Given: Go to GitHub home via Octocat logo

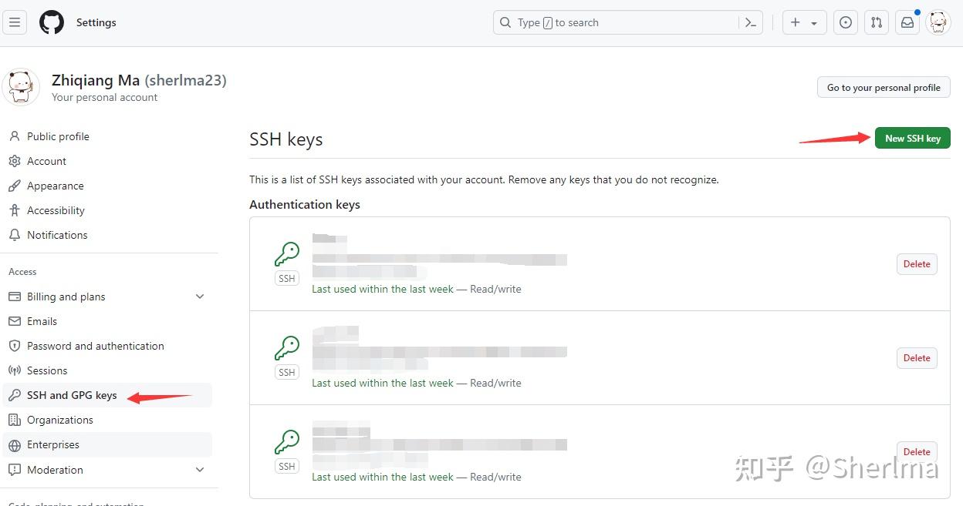Looking at the screenshot, I should click(52, 22).
